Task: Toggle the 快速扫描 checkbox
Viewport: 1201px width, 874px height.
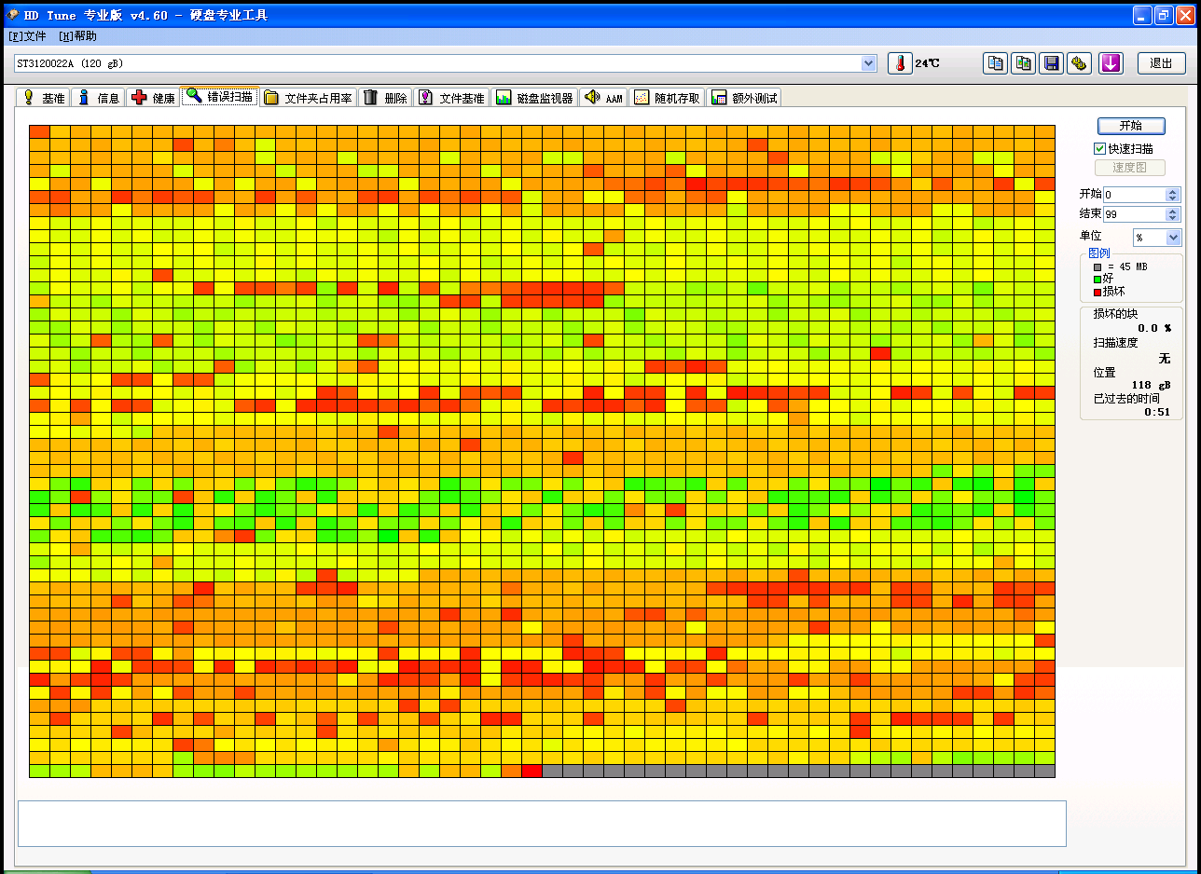Action: [x=1100, y=149]
